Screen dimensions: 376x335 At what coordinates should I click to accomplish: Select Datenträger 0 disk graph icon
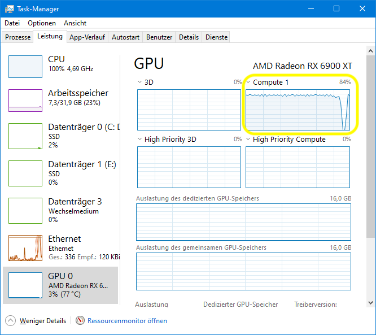(x=25, y=137)
